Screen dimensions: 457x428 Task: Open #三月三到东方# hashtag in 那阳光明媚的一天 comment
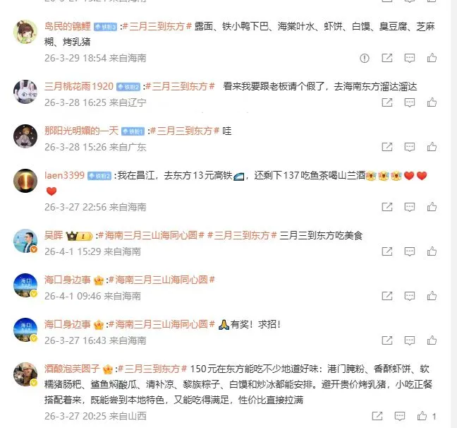pyautogui.click(x=185, y=131)
